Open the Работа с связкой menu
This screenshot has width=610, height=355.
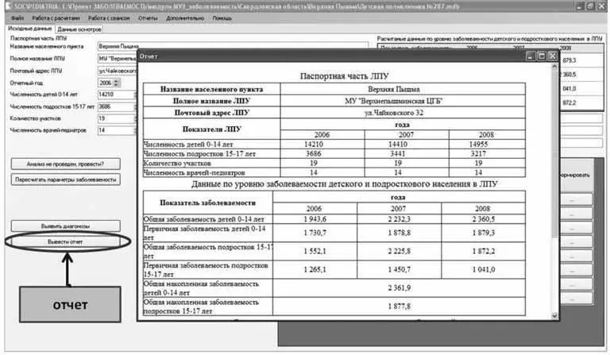109,18
